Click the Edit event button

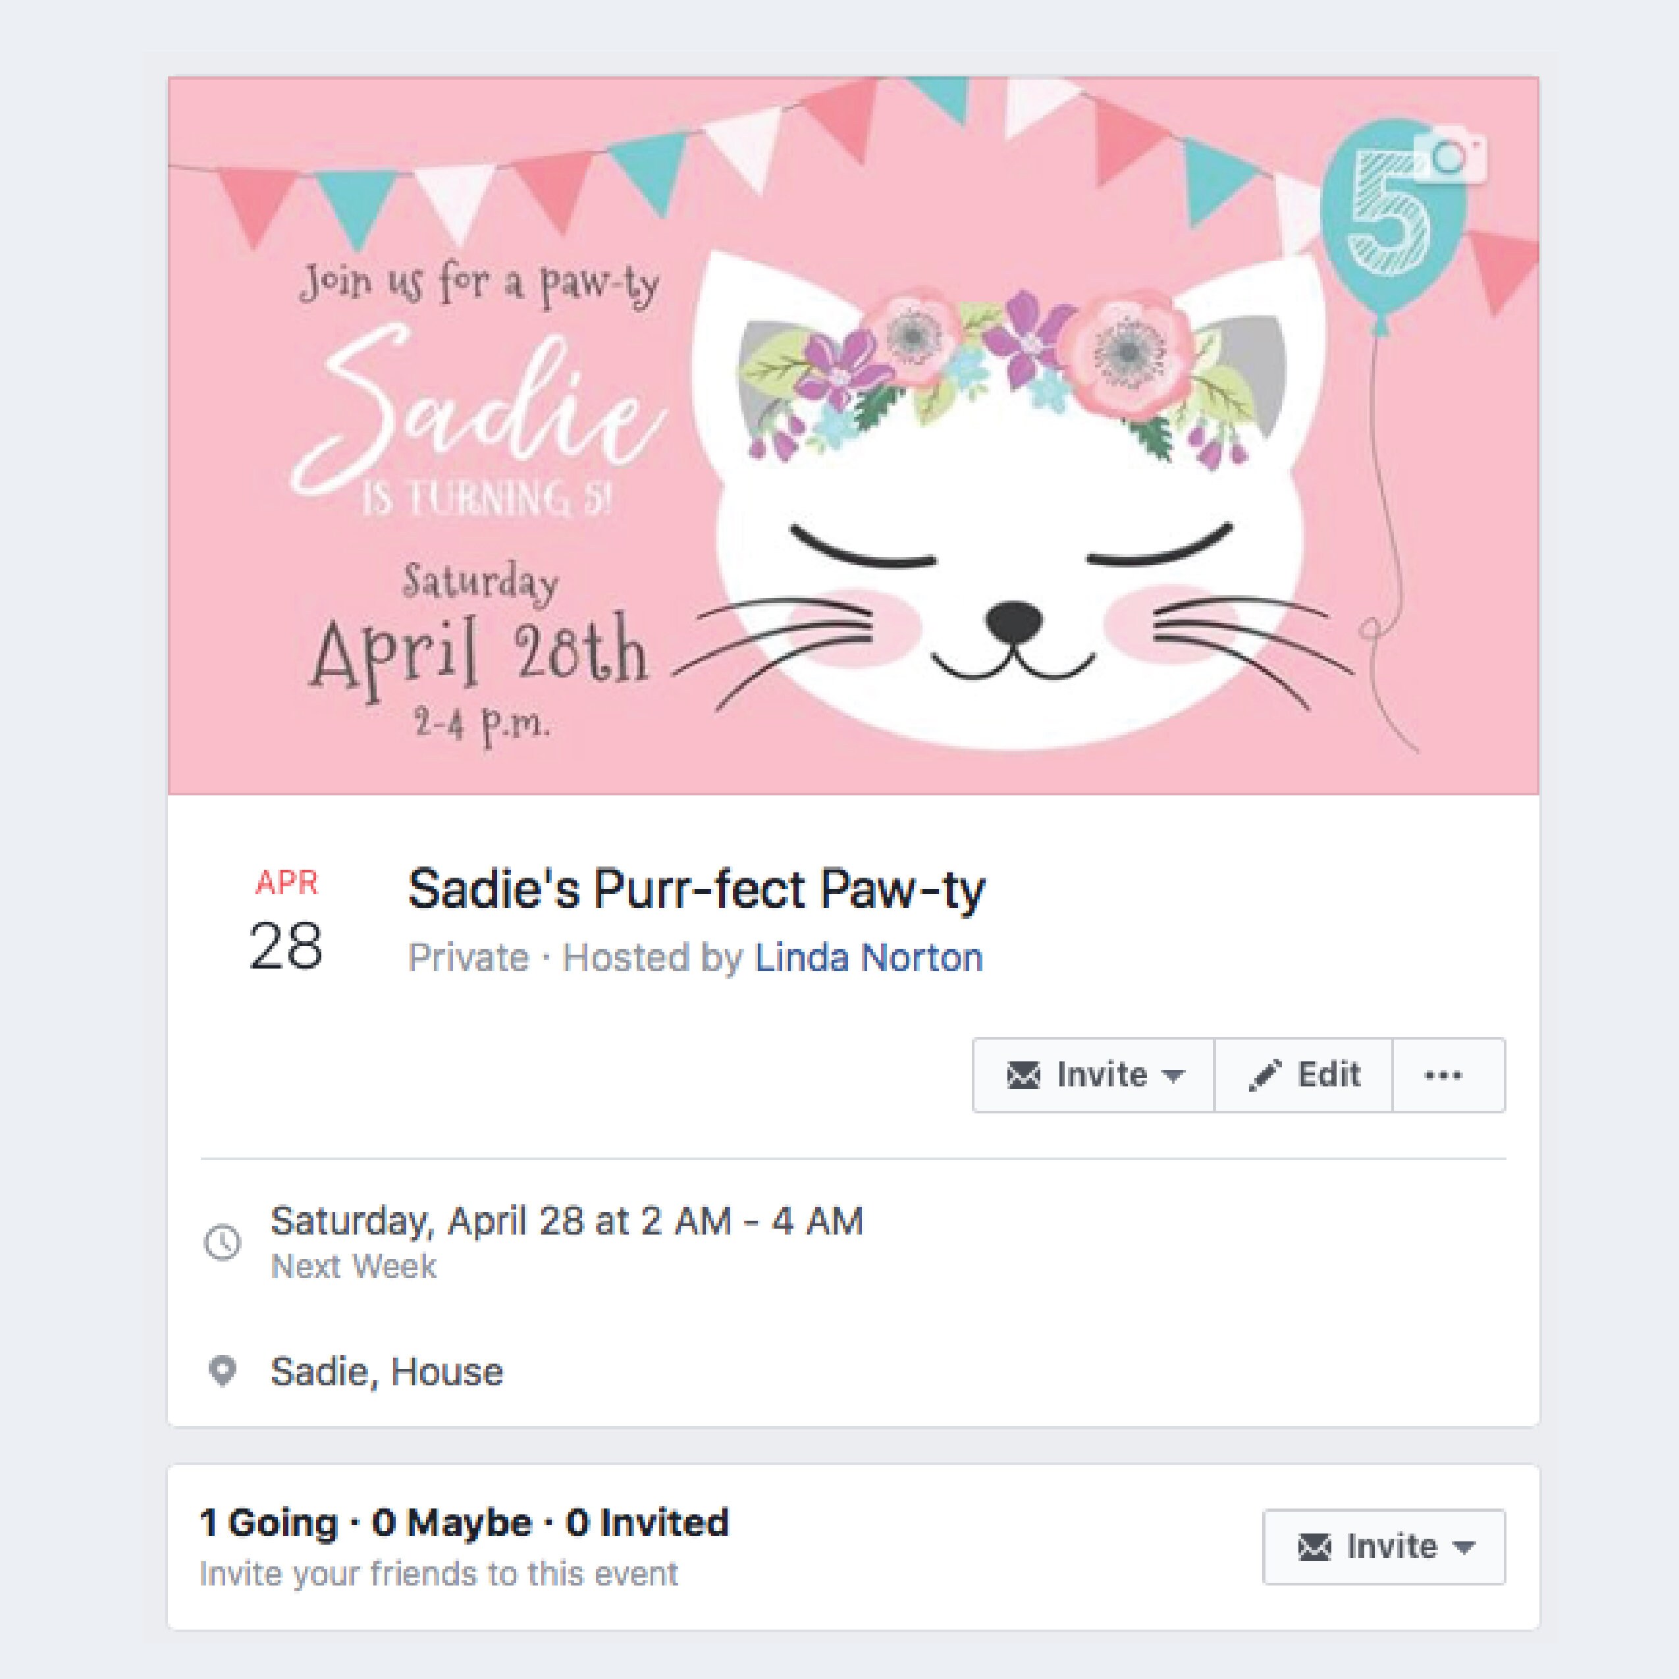(x=1304, y=1075)
